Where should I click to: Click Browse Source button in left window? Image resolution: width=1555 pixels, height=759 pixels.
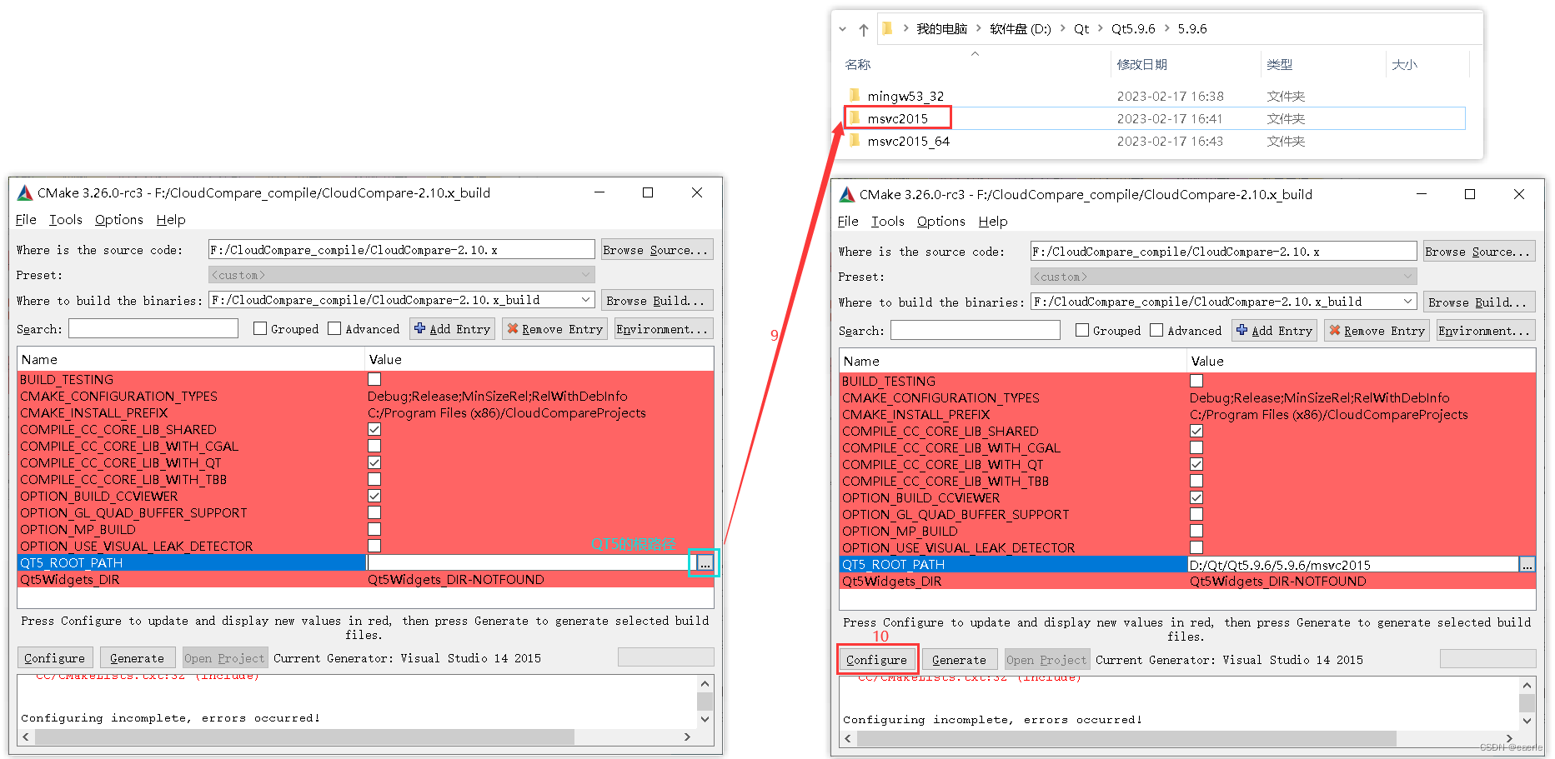coord(657,250)
